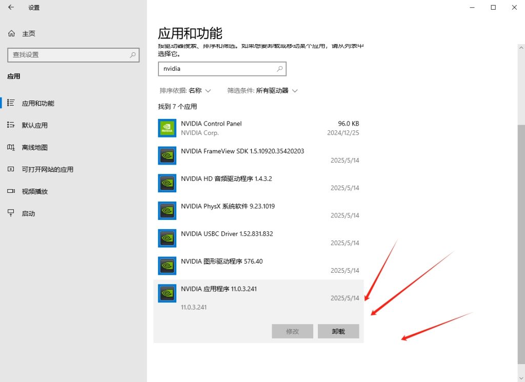This screenshot has height=382, width=525.
Task: Click the magnifier in 查找设置 box
Action: click(133, 54)
